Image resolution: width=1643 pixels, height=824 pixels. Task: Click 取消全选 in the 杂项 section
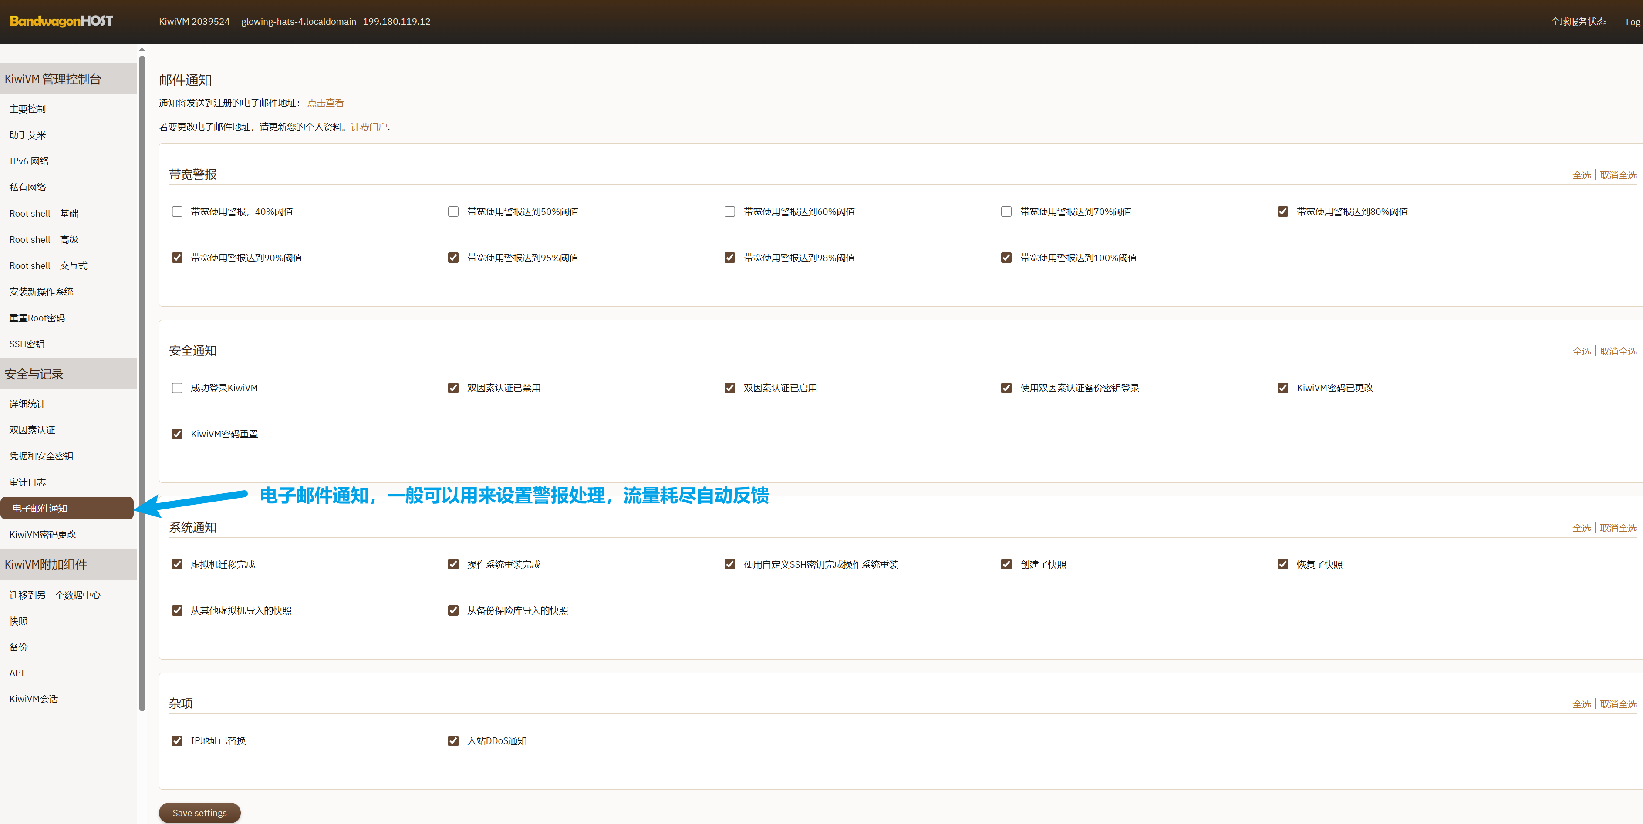(x=1618, y=704)
